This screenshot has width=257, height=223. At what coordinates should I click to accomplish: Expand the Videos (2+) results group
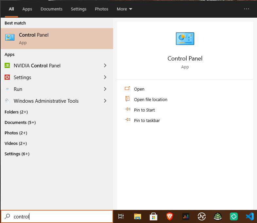(16, 143)
